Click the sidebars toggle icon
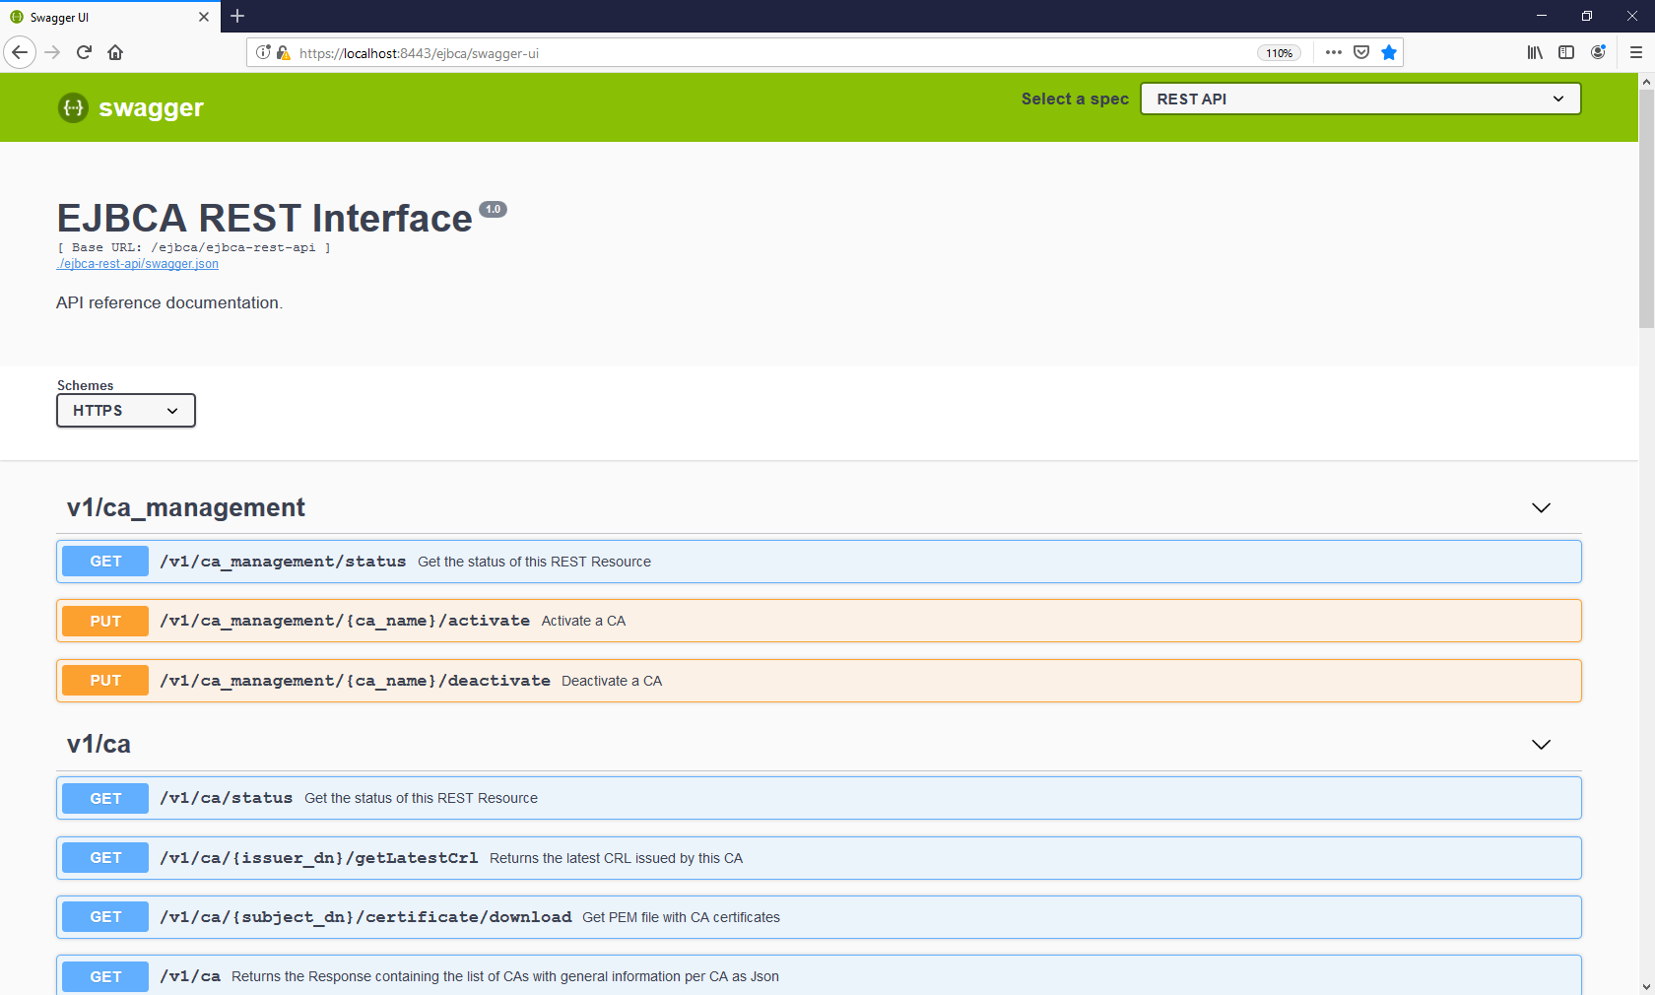The height and width of the screenshot is (995, 1655). tap(1566, 52)
